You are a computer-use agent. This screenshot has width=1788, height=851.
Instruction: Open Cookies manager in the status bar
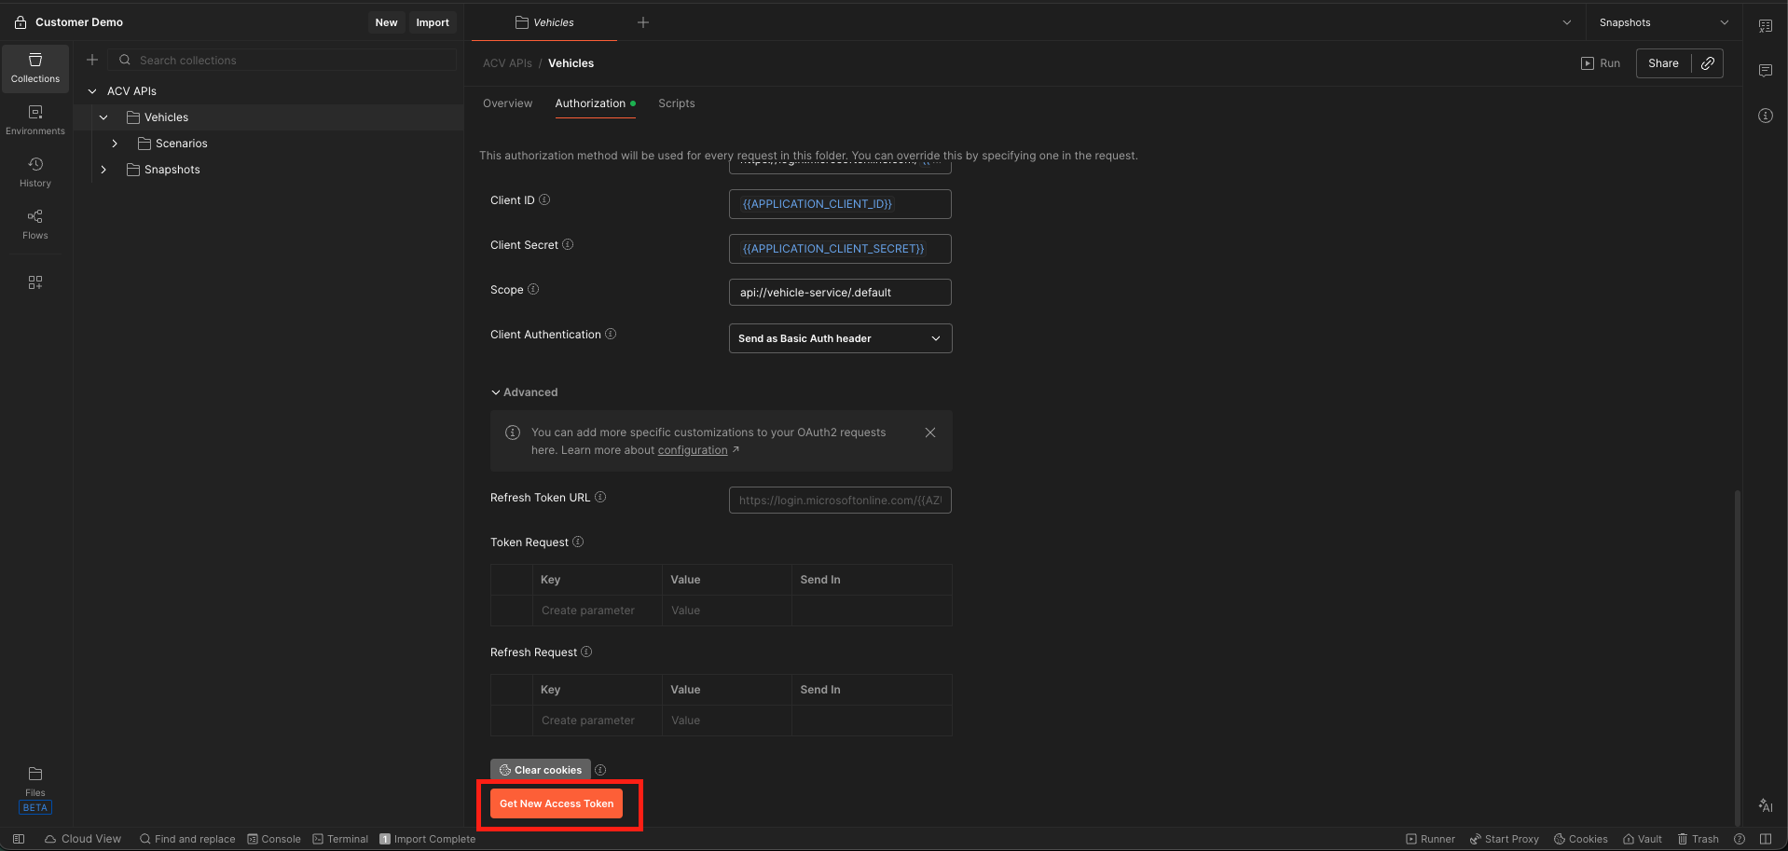[1580, 839]
